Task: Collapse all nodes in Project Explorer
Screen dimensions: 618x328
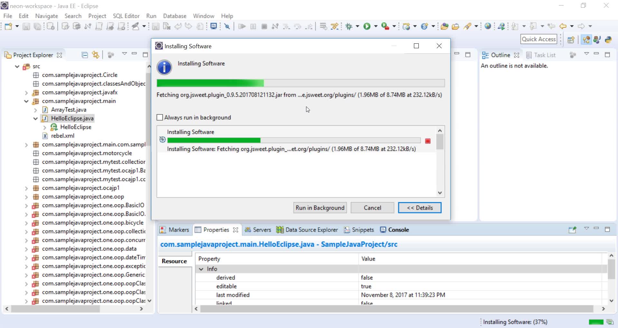Action: [85, 55]
